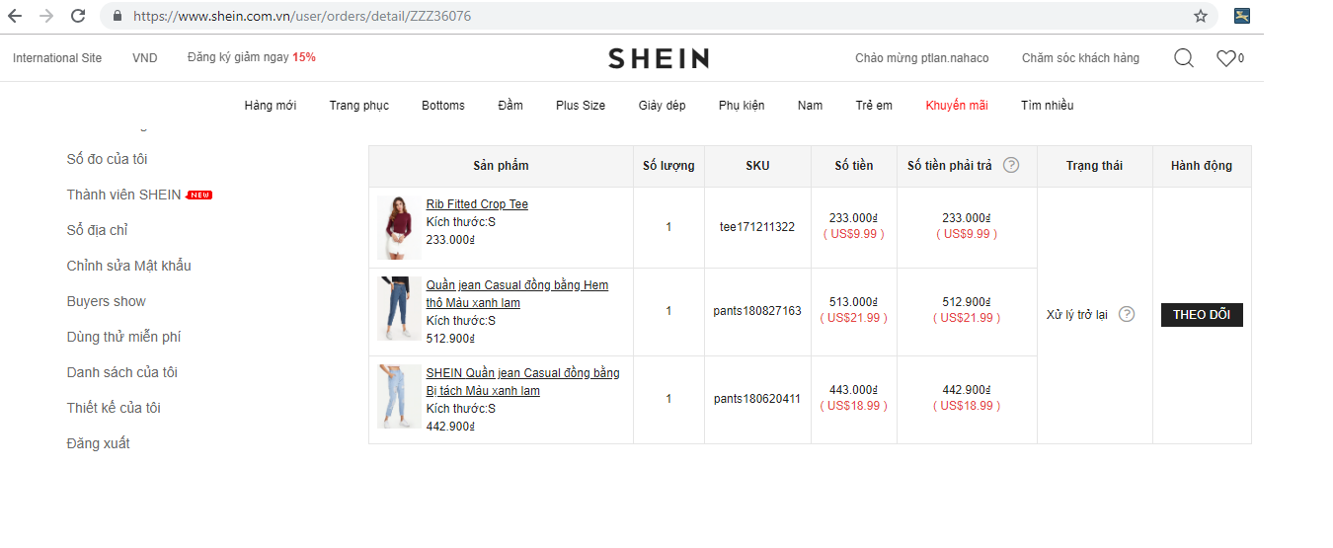Viewport: 1333px width, 548px height.
Task: Click the search magnifier icon
Action: pyautogui.click(x=1183, y=58)
